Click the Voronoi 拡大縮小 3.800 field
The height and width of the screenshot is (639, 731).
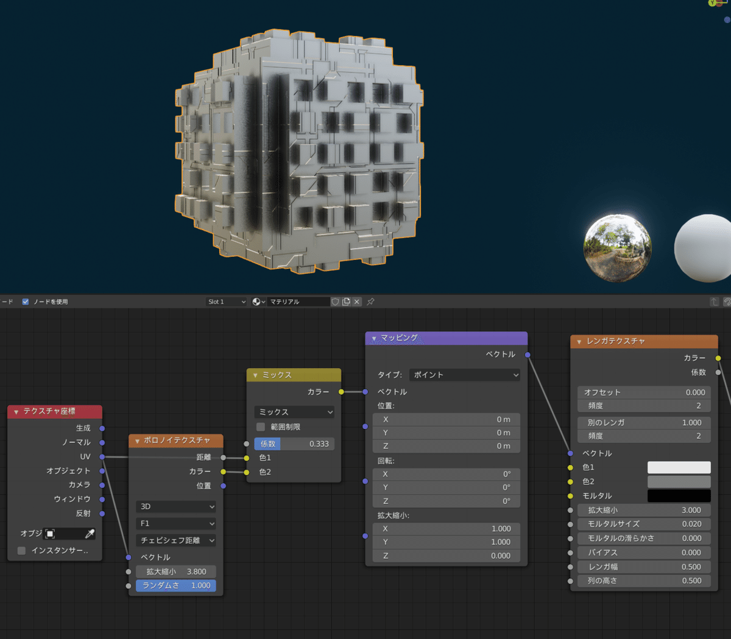click(x=176, y=572)
